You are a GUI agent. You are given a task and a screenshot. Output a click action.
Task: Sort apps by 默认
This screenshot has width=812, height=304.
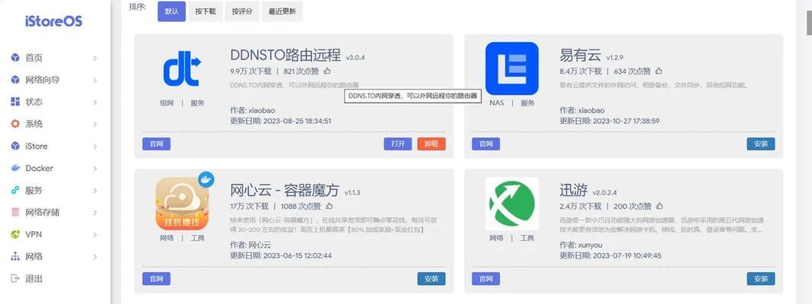(x=171, y=11)
